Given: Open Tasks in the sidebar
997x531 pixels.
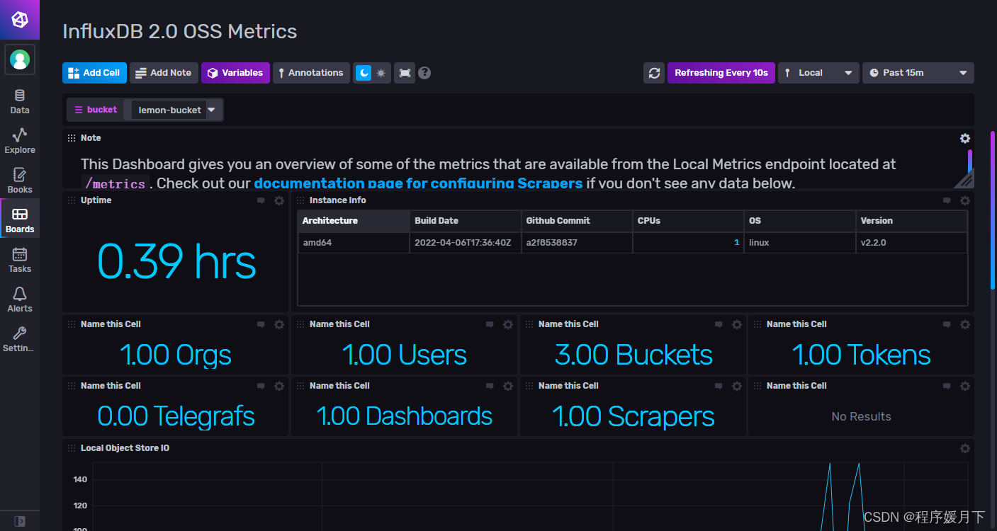Looking at the screenshot, I should tap(20, 261).
